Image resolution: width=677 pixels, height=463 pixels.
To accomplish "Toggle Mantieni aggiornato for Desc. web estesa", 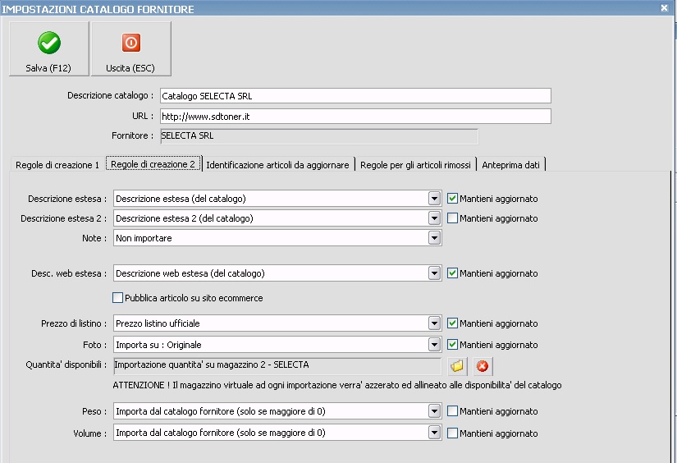I will [x=452, y=273].
